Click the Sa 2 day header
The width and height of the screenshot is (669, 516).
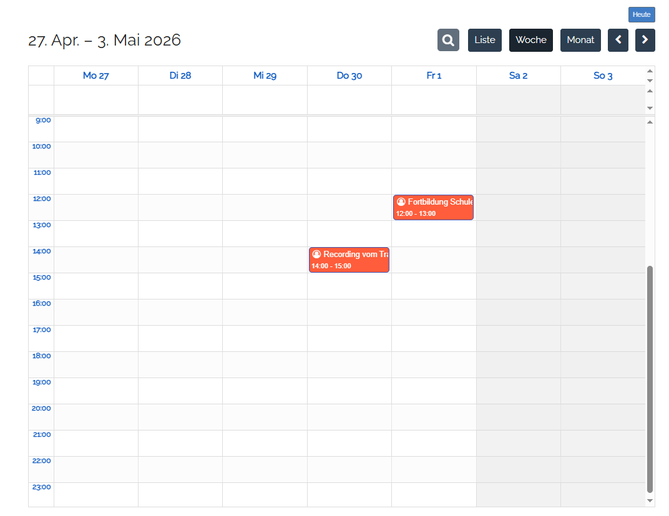[518, 75]
